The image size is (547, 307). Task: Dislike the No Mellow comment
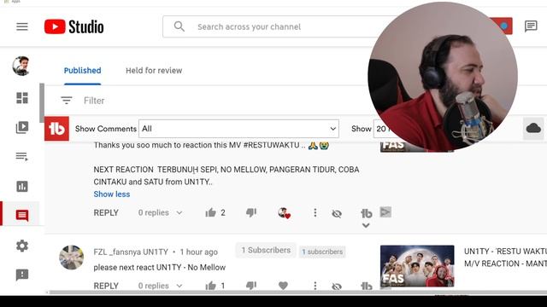(x=251, y=286)
